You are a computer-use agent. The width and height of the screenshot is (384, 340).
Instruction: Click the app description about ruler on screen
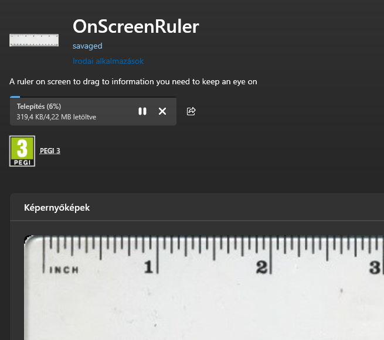point(133,81)
